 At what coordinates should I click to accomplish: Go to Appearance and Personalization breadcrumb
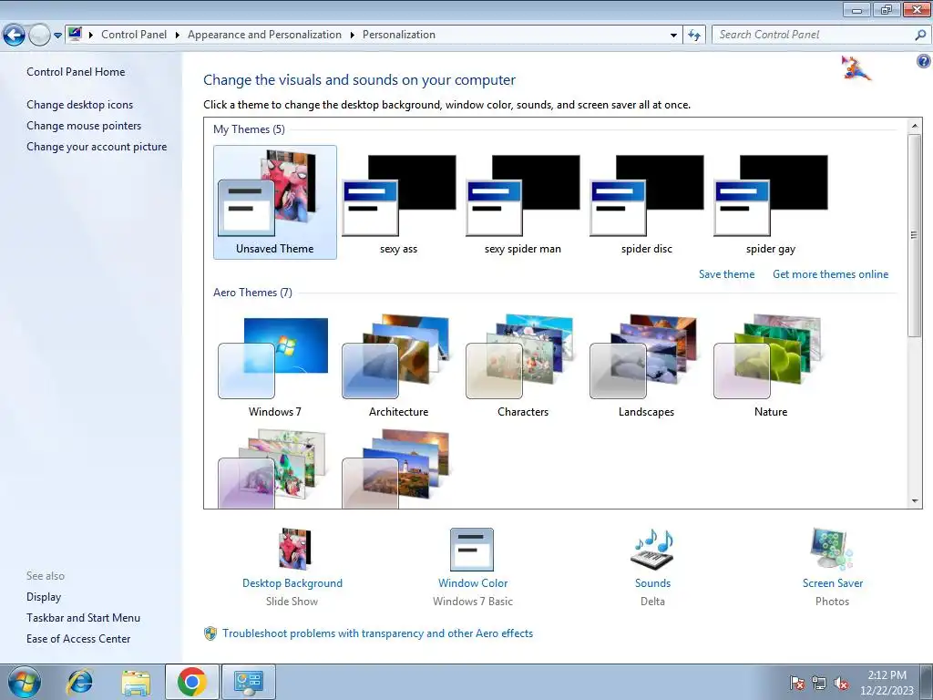click(x=265, y=35)
